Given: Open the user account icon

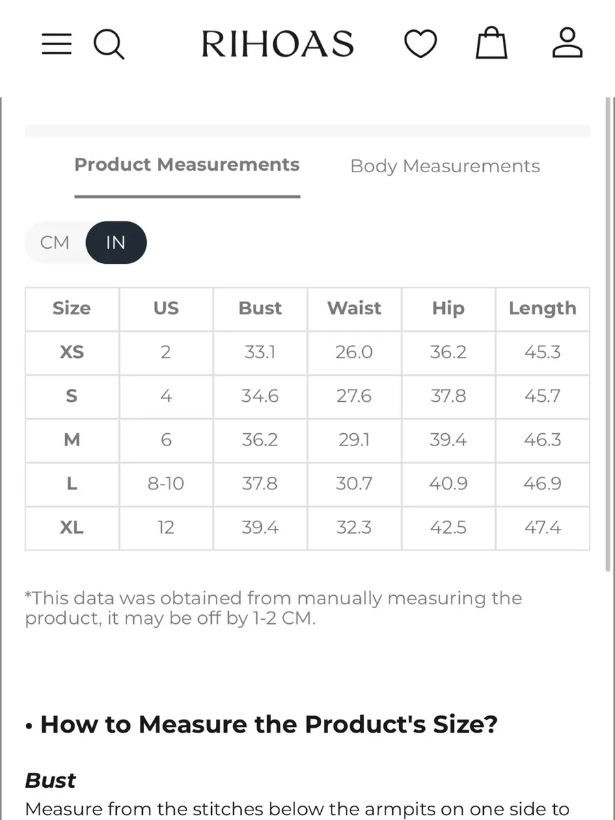Looking at the screenshot, I should coord(567,43).
